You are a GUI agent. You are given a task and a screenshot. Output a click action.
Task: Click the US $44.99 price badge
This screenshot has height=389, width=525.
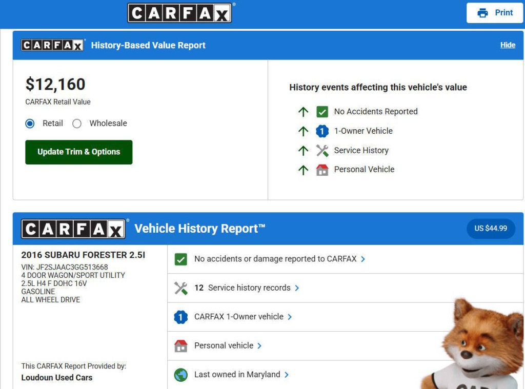click(491, 229)
